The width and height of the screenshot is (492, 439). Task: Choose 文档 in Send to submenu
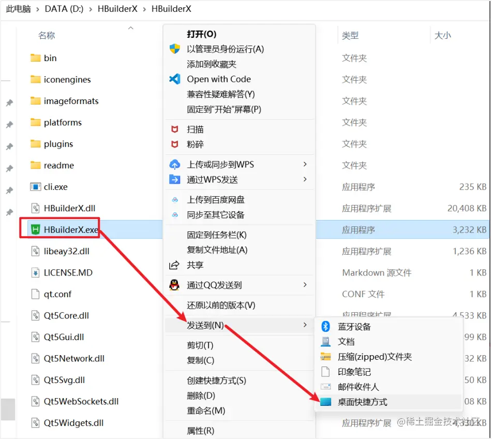point(346,342)
